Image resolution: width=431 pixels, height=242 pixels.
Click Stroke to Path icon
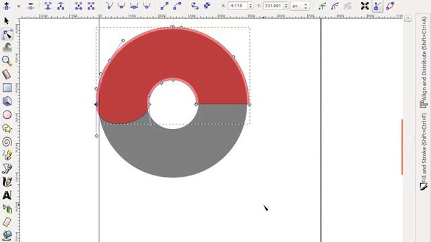[x=207, y=6]
